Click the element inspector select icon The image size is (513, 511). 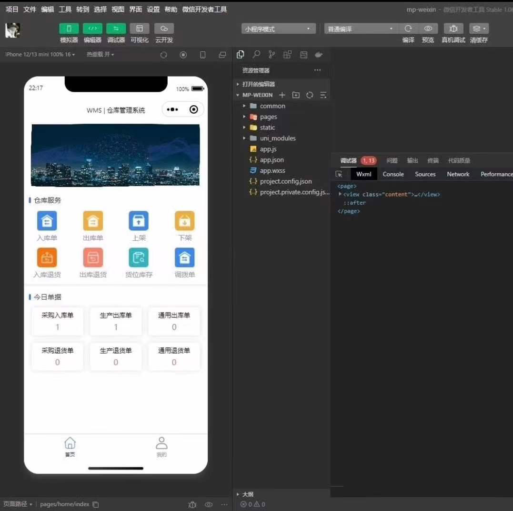(339, 174)
